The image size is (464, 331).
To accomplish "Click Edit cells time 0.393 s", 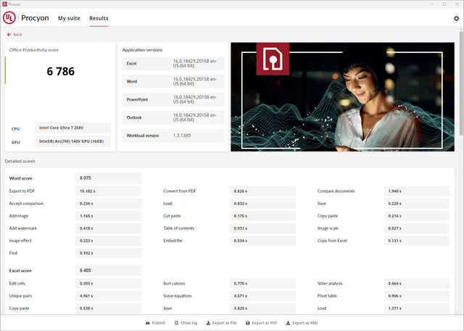I will coord(108,283).
